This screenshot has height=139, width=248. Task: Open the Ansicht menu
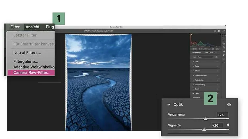pyautogui.click(x=32, y=27)
